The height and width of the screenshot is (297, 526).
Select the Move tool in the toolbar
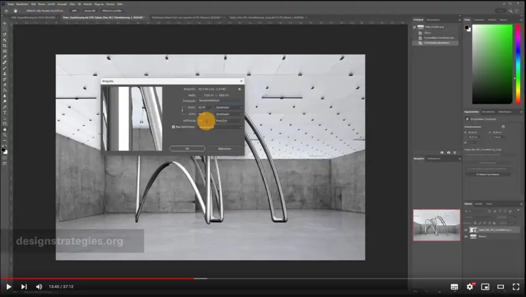click(x=5, y=23)
